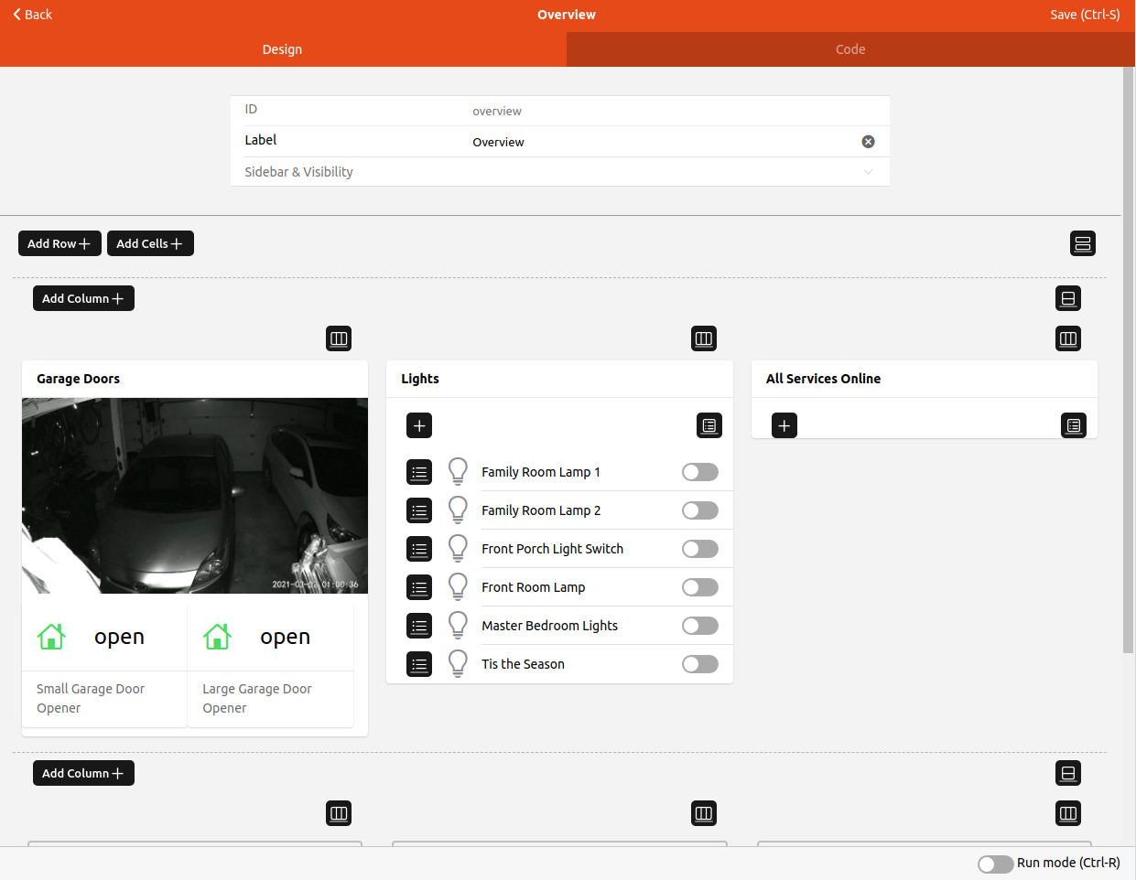
Task: Toggle Family Room Lamp 2 switch
Action: pyautogui.click(x=699, y=510)
